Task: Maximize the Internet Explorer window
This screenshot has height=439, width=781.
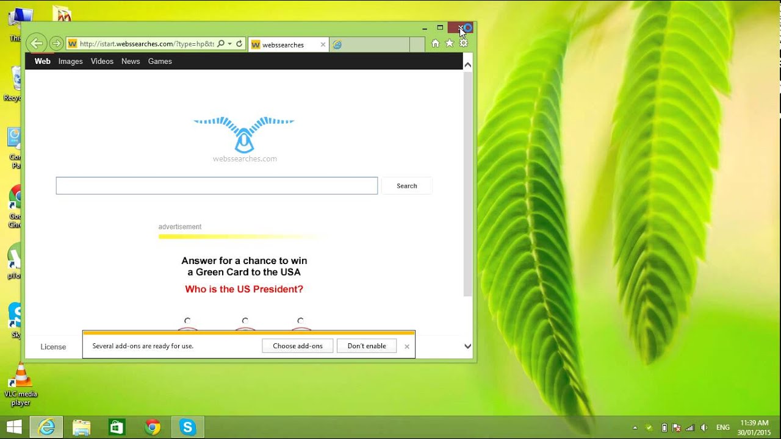Action: 440,28
